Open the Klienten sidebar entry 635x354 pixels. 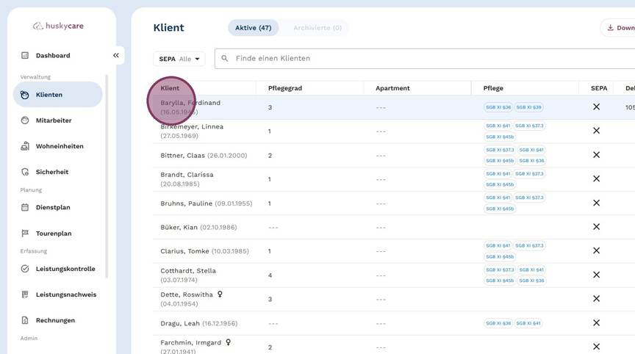[57, 95]
